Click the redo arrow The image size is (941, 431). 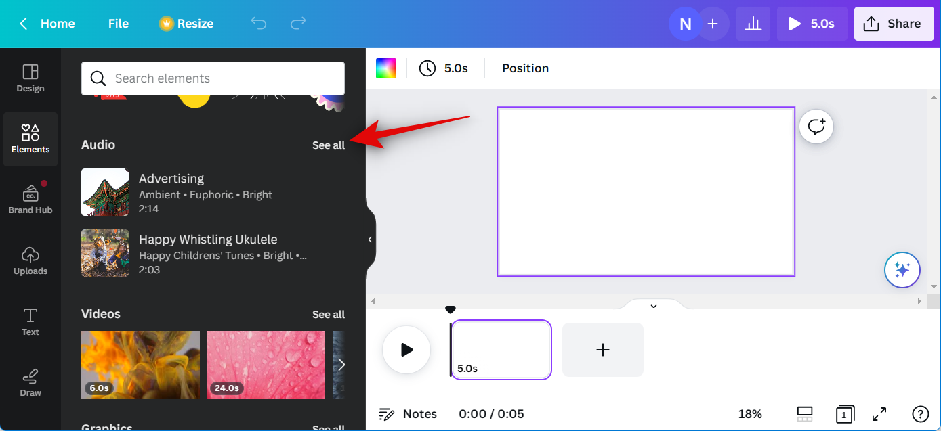coord(298,24)
